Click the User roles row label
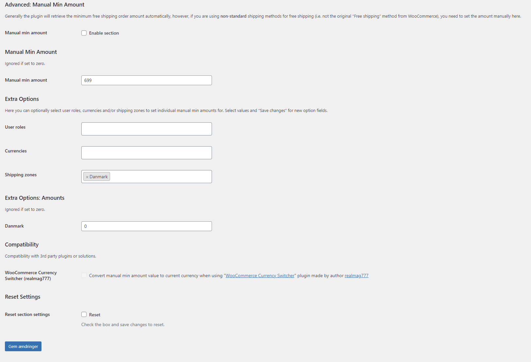This screenshot has height=362, width=531. [x=15, y=127]
